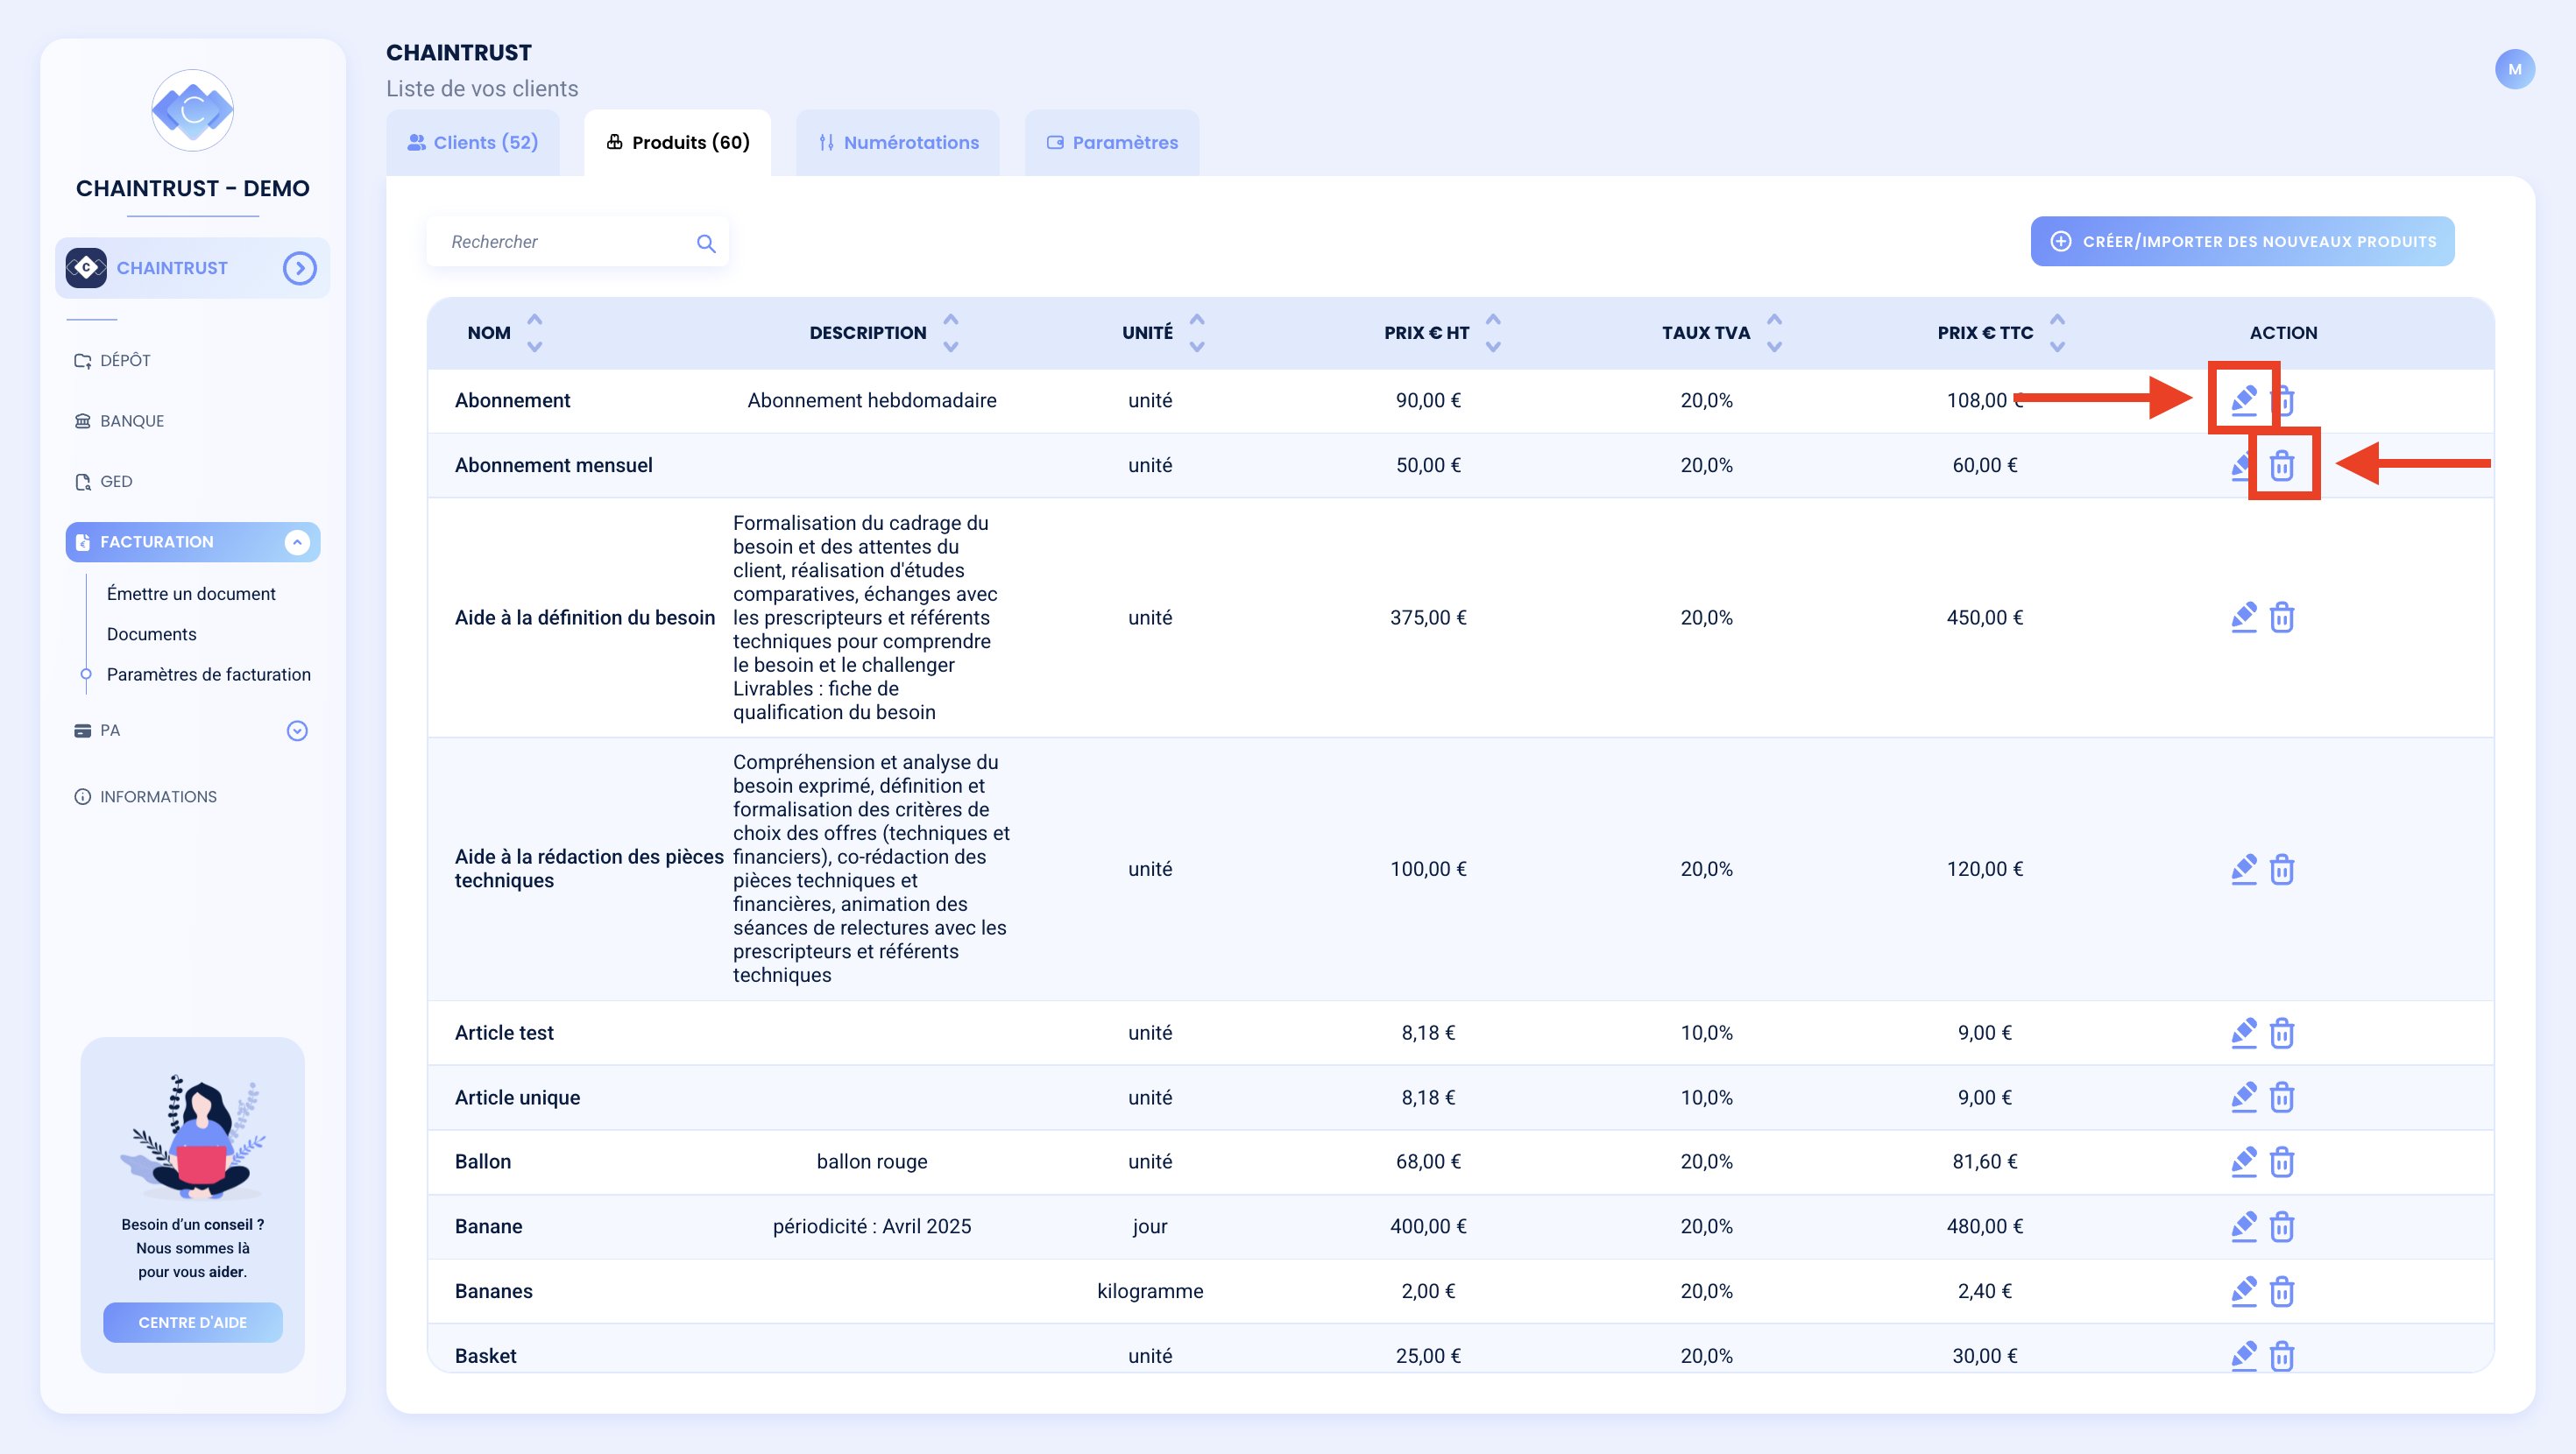Delete the Banane product with trash icon
The width and height of the screenshot is (2576, 1454).
[x=2281, y=1226]
